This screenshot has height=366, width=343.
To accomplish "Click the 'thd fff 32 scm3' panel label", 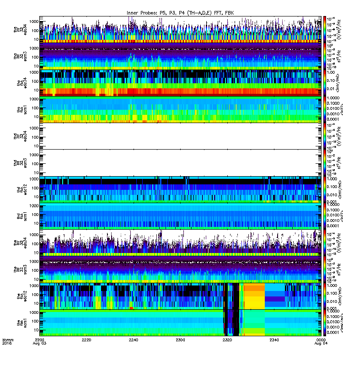I will (20, 163).
